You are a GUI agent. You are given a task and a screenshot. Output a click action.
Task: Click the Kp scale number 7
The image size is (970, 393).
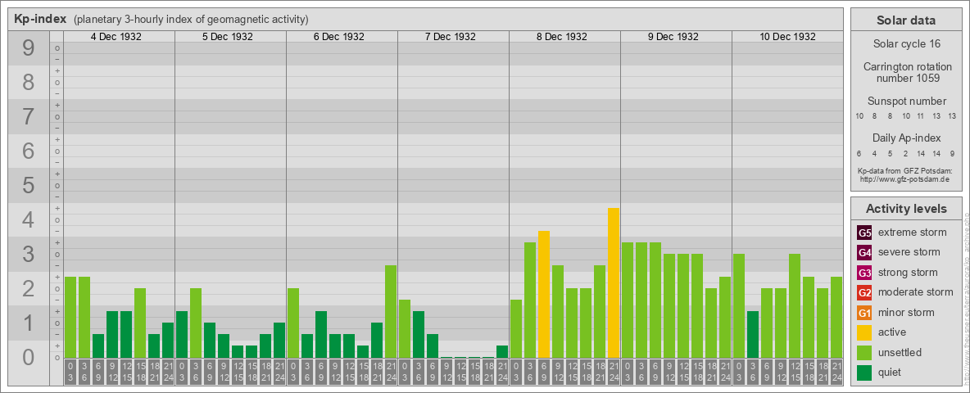tap(28, 117)
